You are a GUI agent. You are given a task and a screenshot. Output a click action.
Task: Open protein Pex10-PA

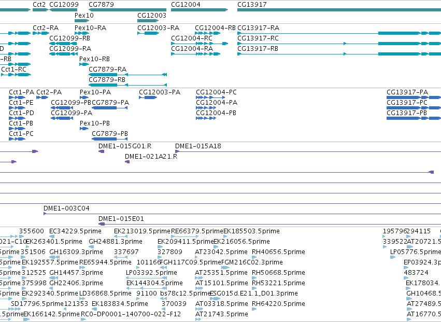(x=95, y=92)
